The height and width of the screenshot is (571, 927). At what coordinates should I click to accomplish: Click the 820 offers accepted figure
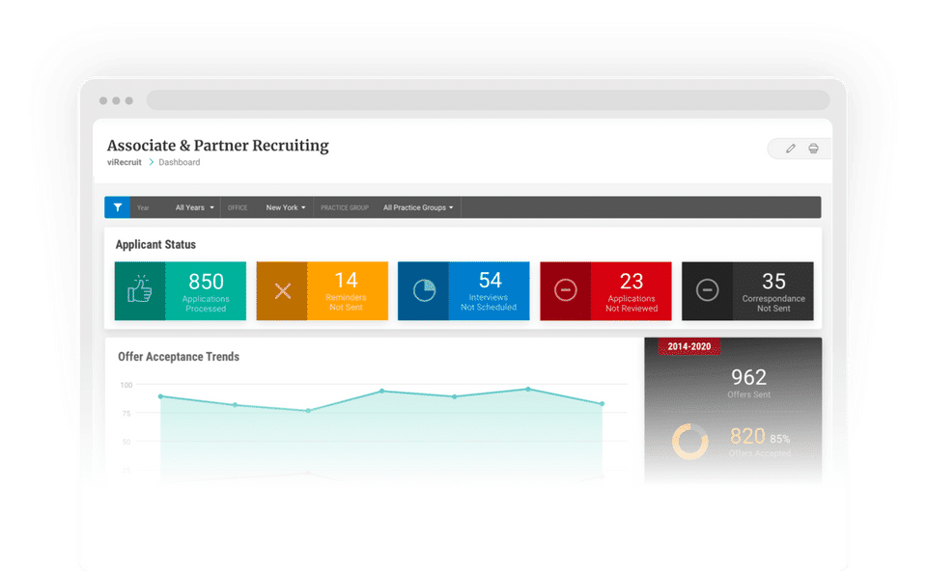[x=747, y=436]
